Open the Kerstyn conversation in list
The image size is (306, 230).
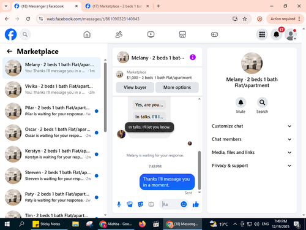(x=51, y=154)
